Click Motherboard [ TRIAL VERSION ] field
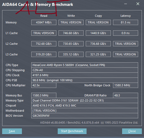The image size is (144, 138). tap(85, 111)
